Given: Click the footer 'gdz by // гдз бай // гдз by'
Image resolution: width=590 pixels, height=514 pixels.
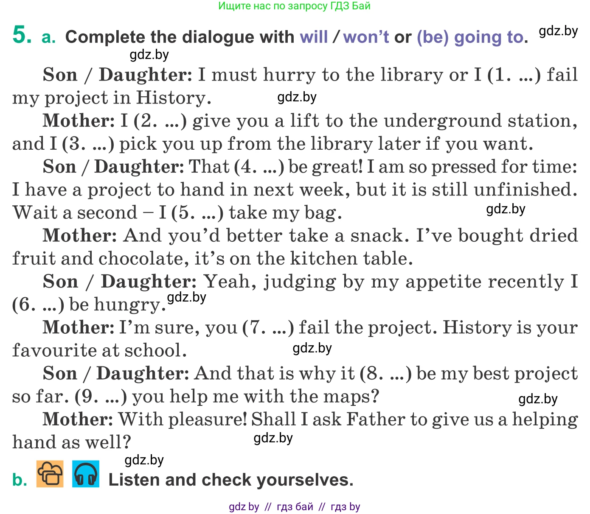Looking at the screenshot, I should click(x=294, y=506).
